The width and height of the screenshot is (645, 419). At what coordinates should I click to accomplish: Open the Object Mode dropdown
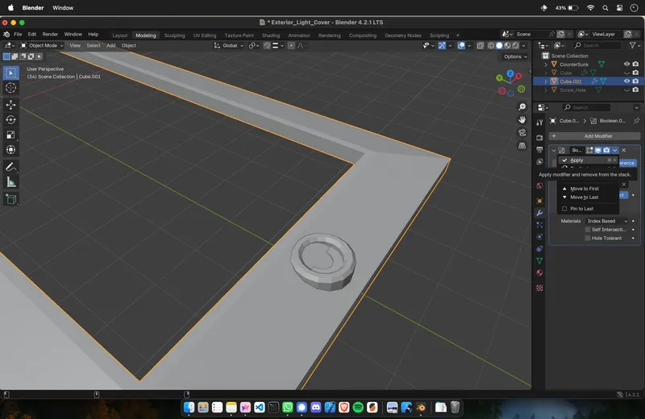click(42, 46)
